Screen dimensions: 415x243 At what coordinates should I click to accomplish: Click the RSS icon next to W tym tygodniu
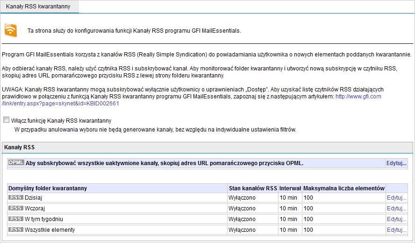click(15, 219)
